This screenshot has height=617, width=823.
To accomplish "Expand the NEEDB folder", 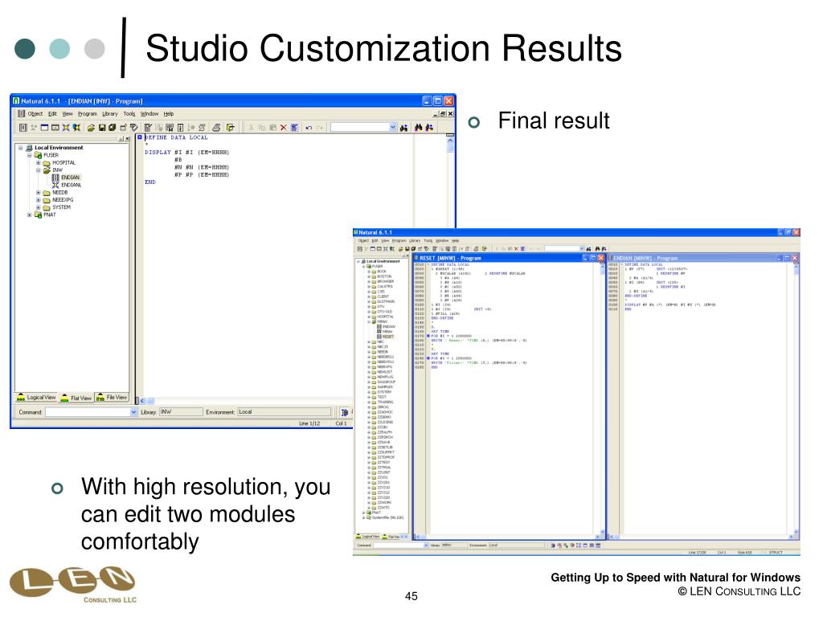I will [38, 193].
